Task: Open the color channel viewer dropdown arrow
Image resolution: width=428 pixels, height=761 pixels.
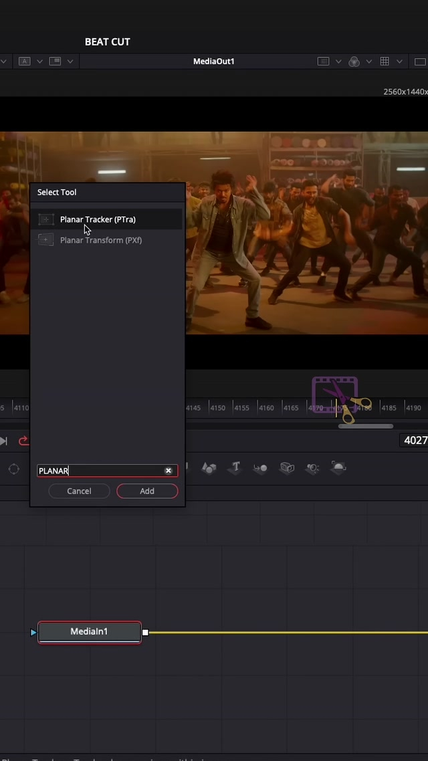Action: pyautogui.click(x=368, y=62)
